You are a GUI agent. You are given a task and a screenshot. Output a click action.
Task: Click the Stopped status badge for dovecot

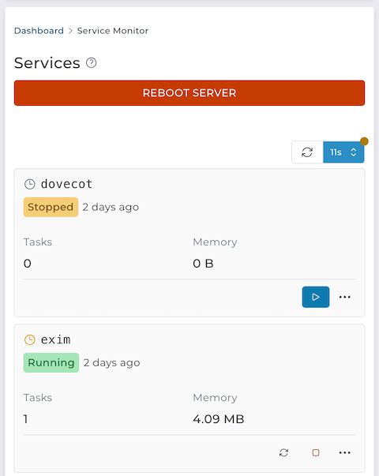(x=51, y=207)
